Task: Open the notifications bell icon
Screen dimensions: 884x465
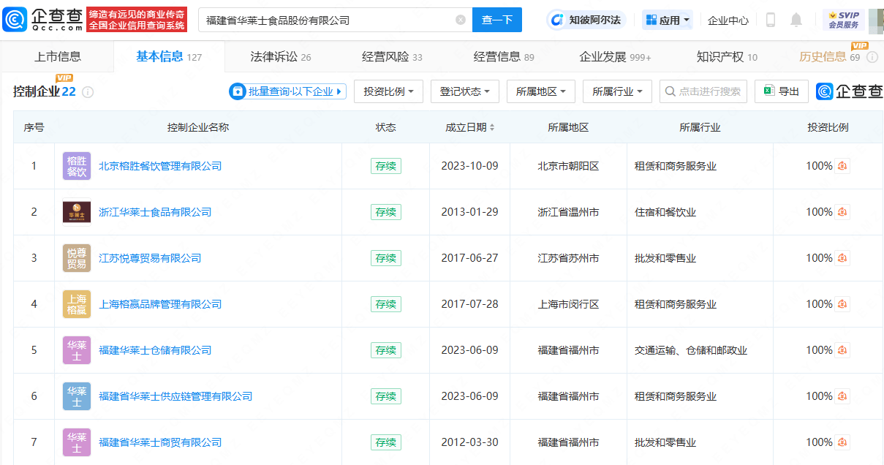Action: (x=796, y=20)
